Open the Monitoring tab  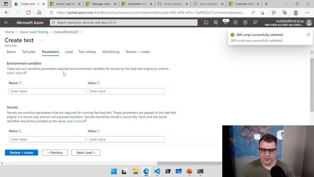pos(111,52)
